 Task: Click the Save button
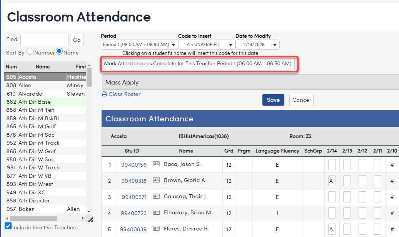tap(273, 100)
